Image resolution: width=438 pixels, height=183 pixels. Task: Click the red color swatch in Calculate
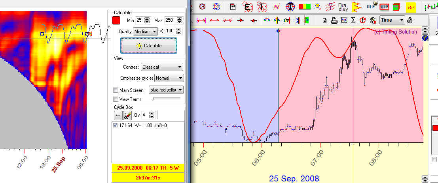point(116,21)
